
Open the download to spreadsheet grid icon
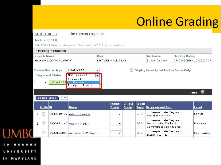[203, 92]
